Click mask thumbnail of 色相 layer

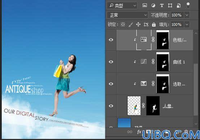point(163,40)
